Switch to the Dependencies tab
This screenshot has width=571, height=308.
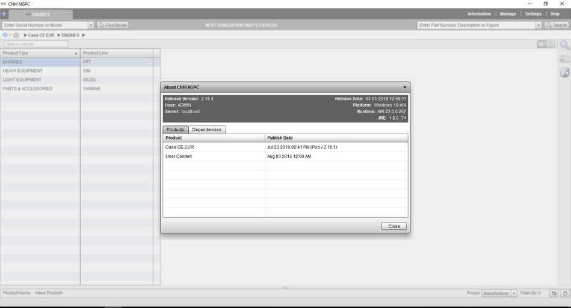(207, 129)
